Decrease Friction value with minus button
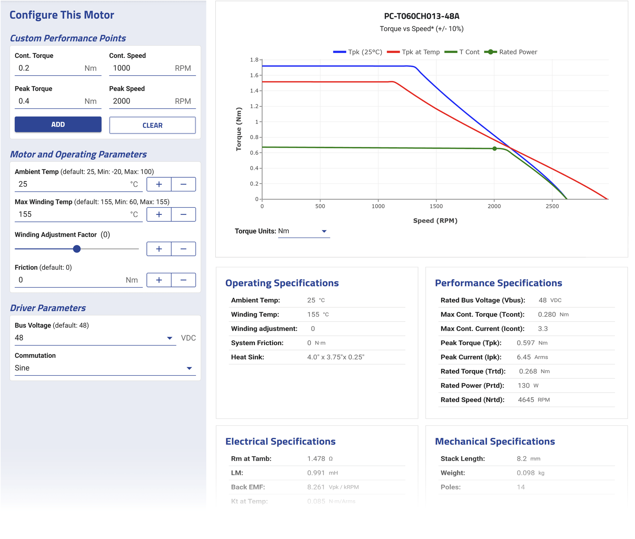Viewport: 635px width, 539px height. click(183, 280)
